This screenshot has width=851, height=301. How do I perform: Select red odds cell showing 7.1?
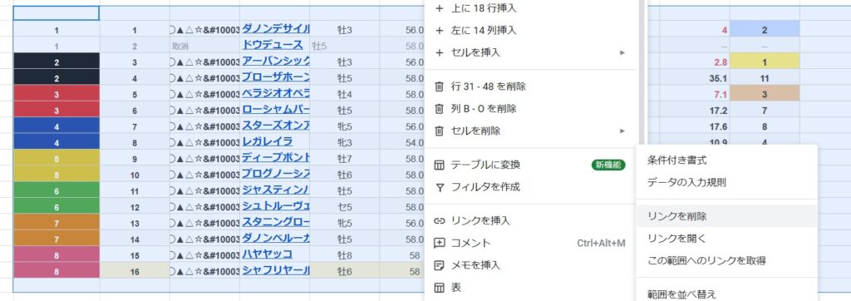(x=695, y=94)
